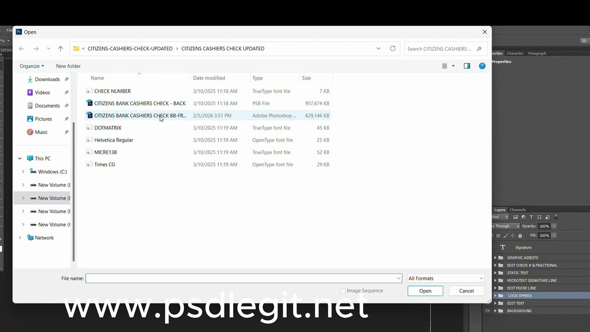Open the view options dropdown arrow

pyautogui.click(x=453, y=66)
